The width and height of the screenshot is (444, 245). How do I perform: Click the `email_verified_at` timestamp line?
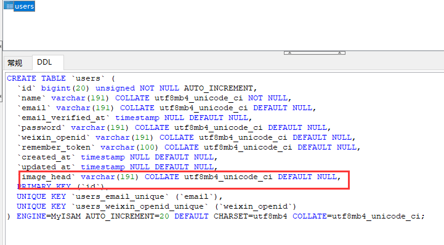[x=134, y=118]
